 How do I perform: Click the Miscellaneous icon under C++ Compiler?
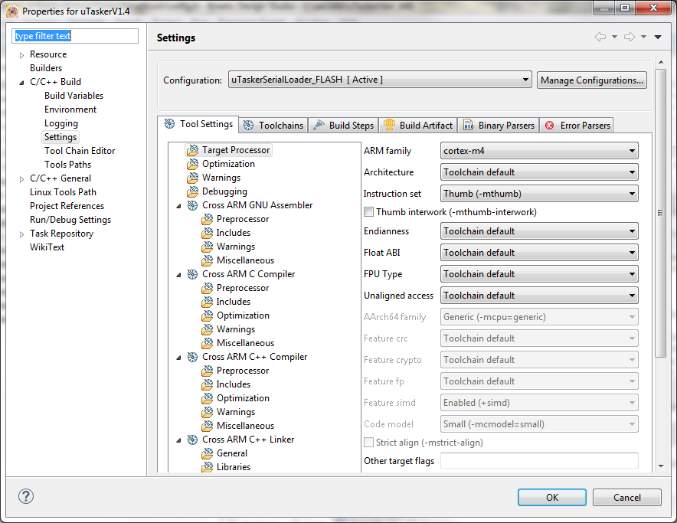pyautogui.click(x=208, y=426)
